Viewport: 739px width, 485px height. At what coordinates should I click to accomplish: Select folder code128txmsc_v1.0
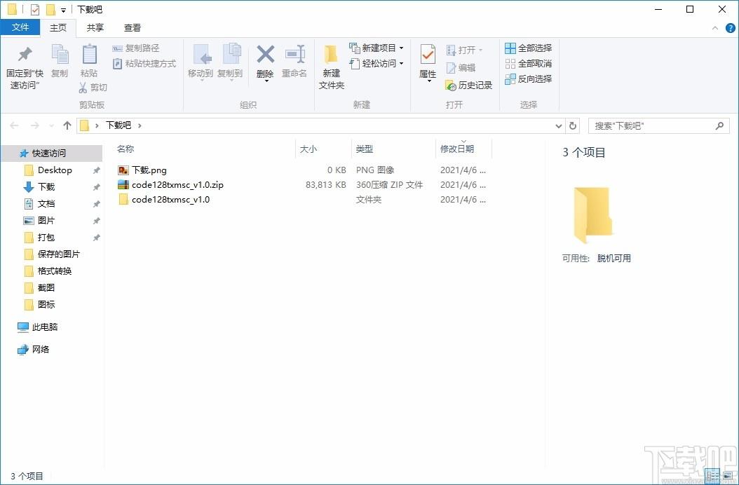[x=170, y=199]
